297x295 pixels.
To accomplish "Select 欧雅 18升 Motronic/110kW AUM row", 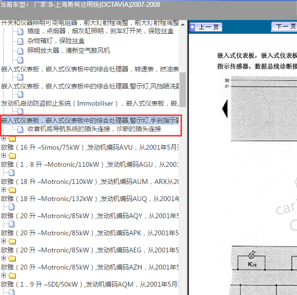I will click(90, 182).
